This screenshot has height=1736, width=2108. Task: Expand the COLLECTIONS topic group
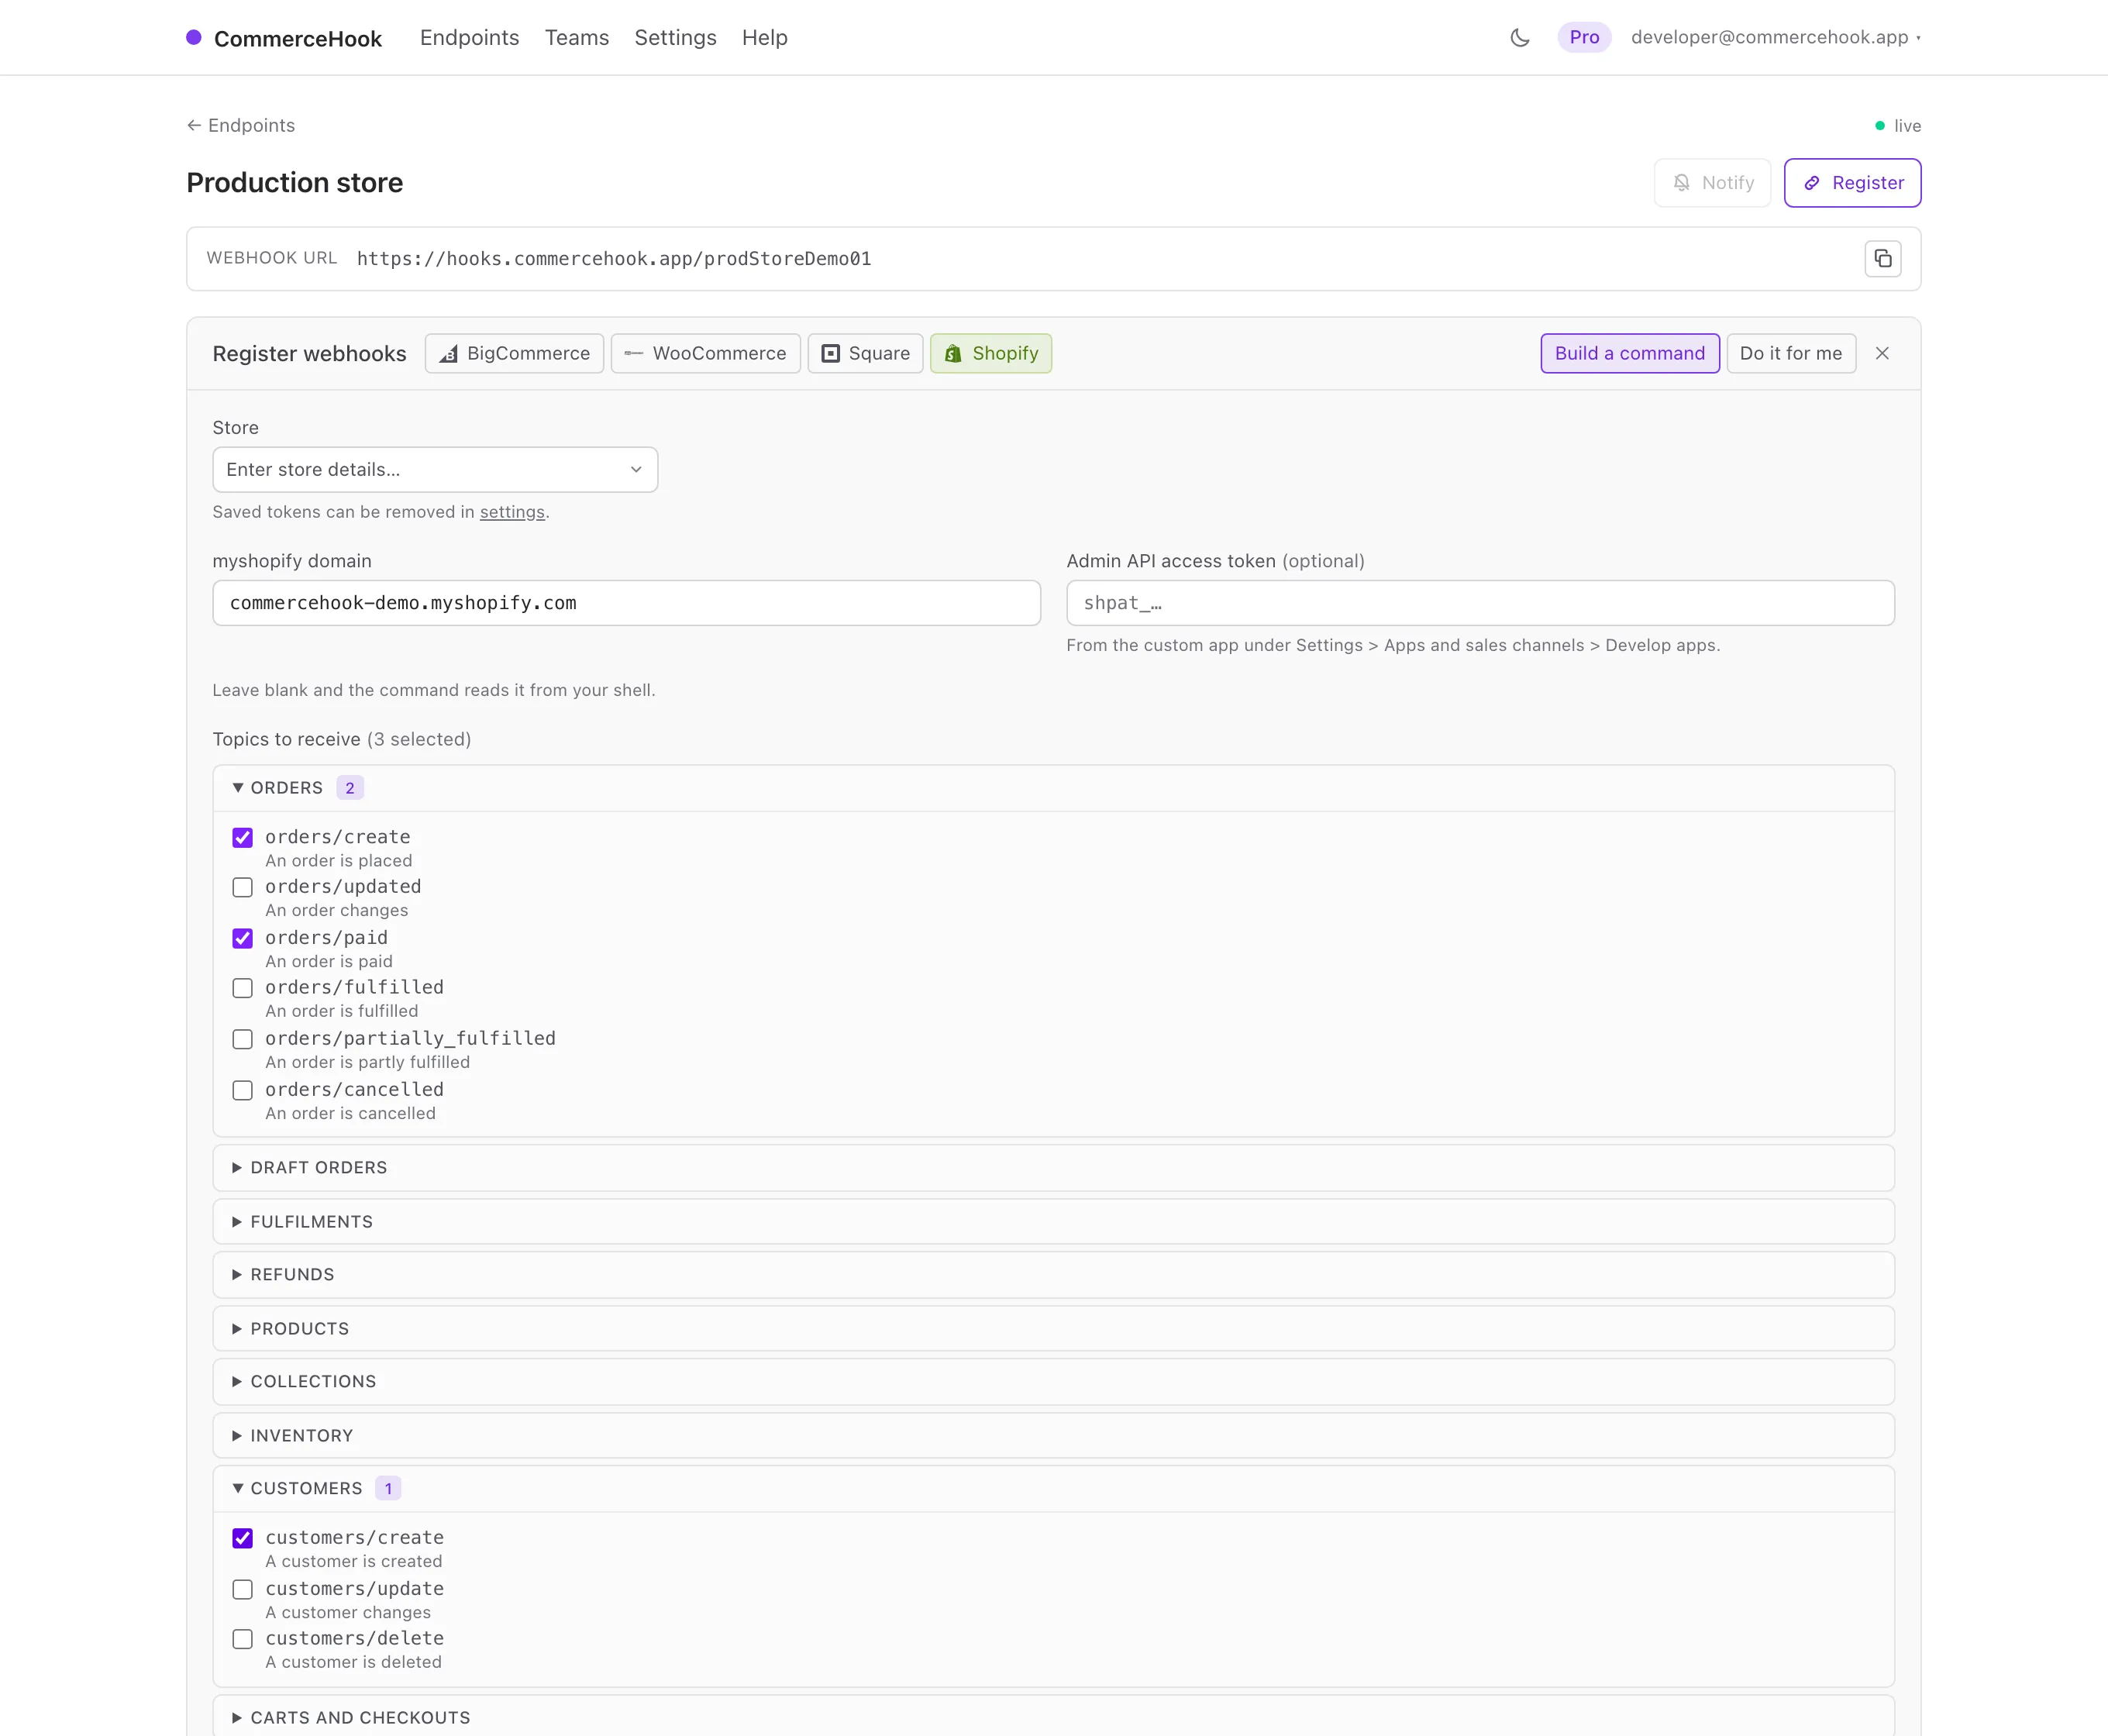(1053, 1382)
